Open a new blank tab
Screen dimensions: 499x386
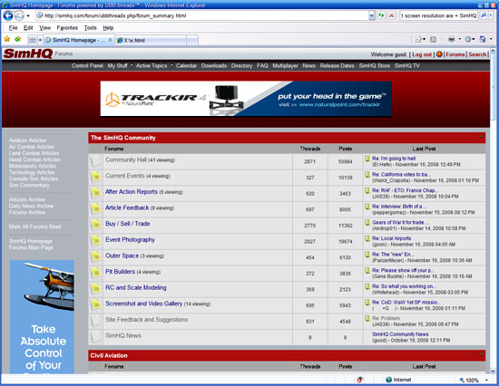pos(192,41)
